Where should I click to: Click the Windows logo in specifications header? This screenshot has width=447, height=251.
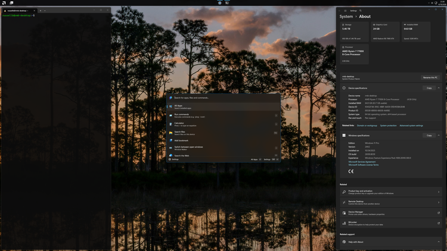tap(344, 136)
